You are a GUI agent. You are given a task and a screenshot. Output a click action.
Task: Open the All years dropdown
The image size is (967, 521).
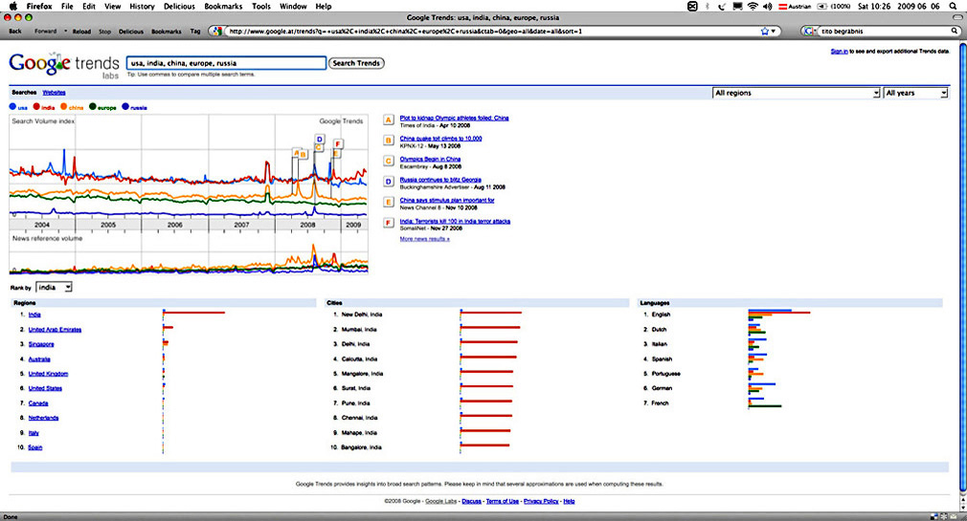915,93
